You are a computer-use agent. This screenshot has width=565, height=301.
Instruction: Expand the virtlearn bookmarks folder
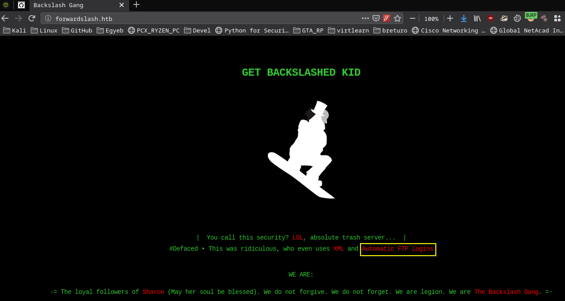pos(348,30)
